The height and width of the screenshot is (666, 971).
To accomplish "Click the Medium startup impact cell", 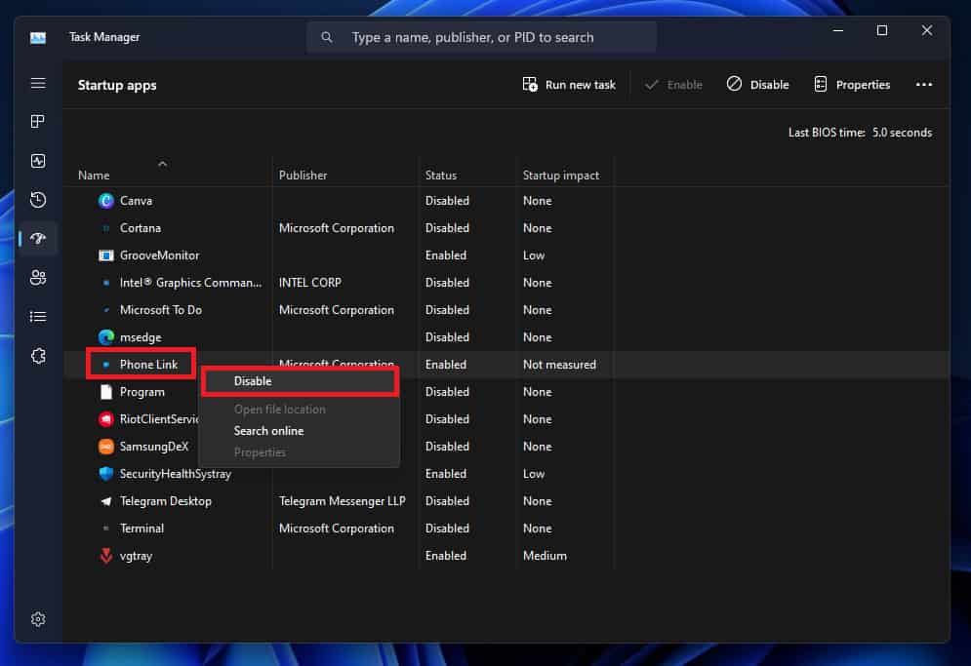I will (545, 555).
